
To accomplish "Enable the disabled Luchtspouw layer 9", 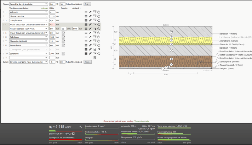I will click(x=99, y=49).
